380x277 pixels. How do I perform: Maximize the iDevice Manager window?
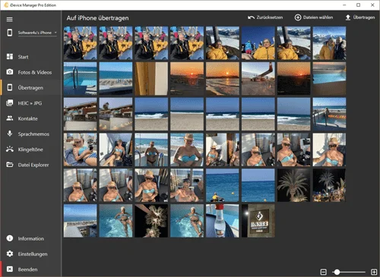(x=358, y=5)
